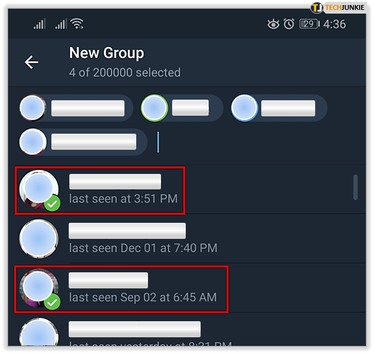The height and width of the screenshot is (354, 374).
Task: Click the battery indicator showing 29
Action: pos(310,24)
